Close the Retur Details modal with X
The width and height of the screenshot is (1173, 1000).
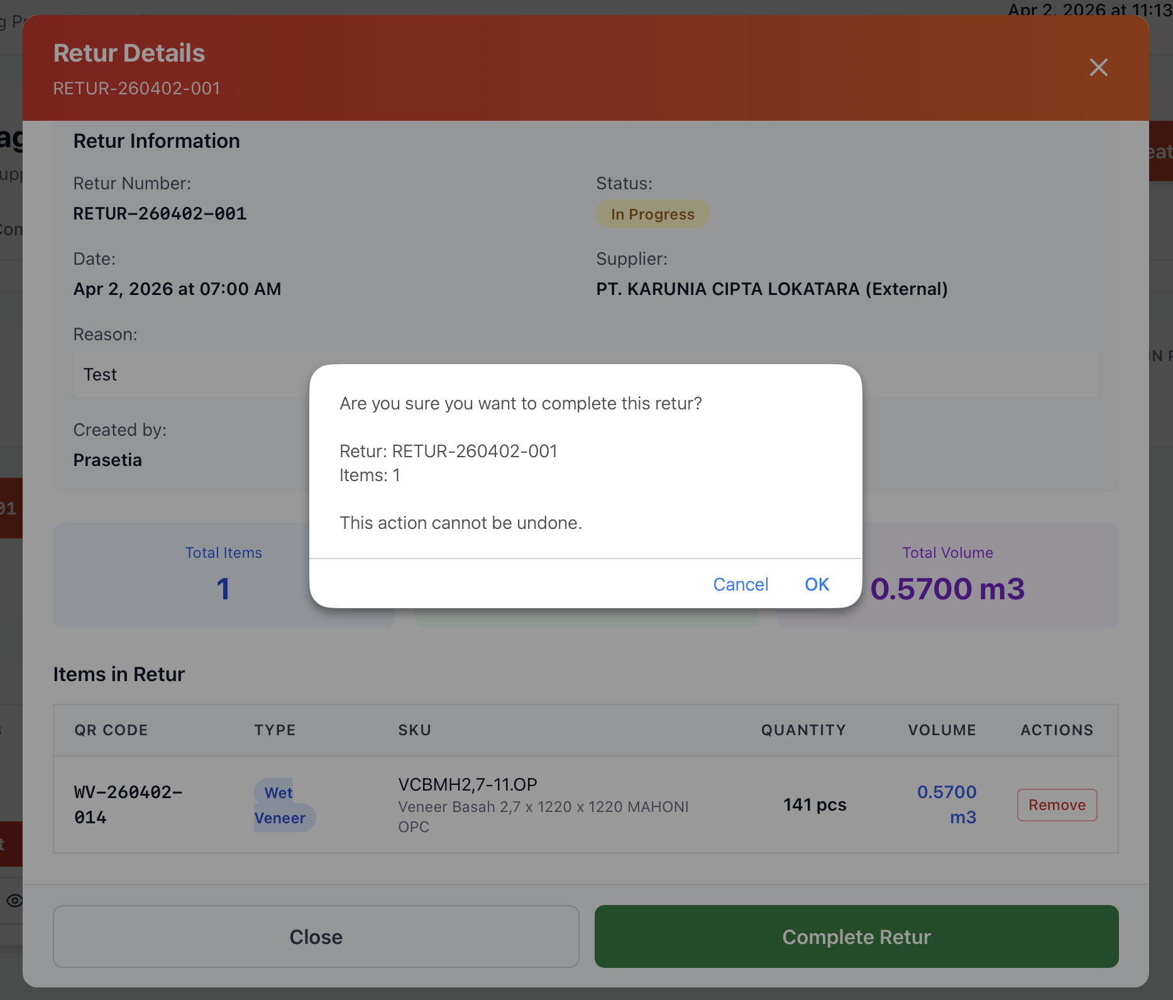tap(1098, 67)
